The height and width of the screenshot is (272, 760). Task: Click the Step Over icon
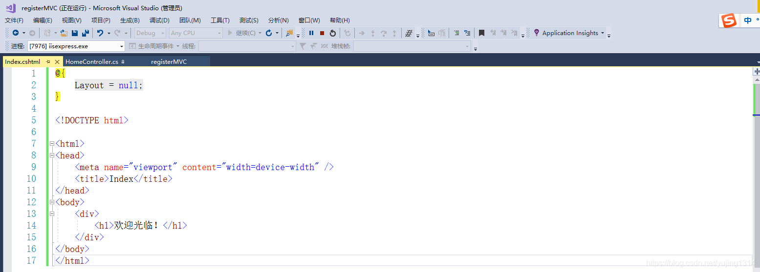coord(384,33)
